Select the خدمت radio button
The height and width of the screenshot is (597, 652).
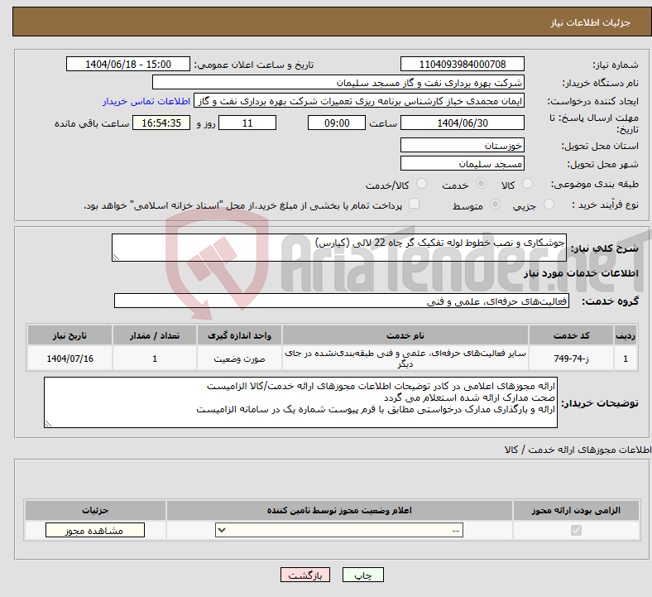pyautogui.click(x=481, y=184)
